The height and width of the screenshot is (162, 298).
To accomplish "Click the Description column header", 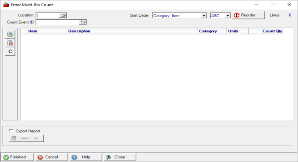I will pyautogui.click(x=132, y=31).
